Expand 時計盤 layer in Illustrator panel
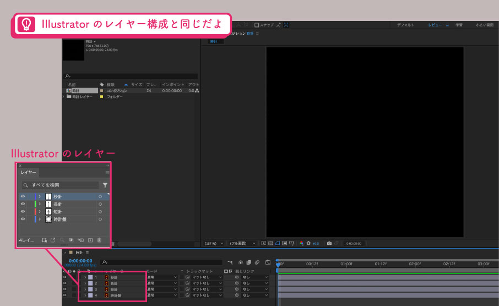 [40, 219]
